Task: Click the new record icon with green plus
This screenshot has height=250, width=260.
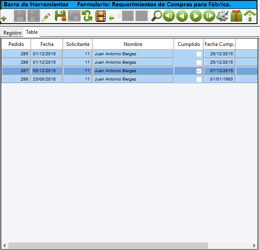Action: [6, 16]
